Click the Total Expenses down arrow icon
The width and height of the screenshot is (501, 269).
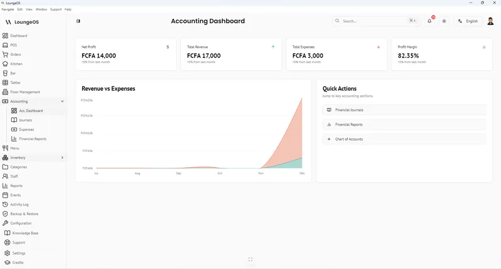click(379, 47)
